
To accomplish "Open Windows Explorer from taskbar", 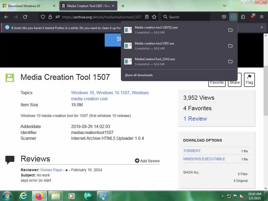I will 56,196.
